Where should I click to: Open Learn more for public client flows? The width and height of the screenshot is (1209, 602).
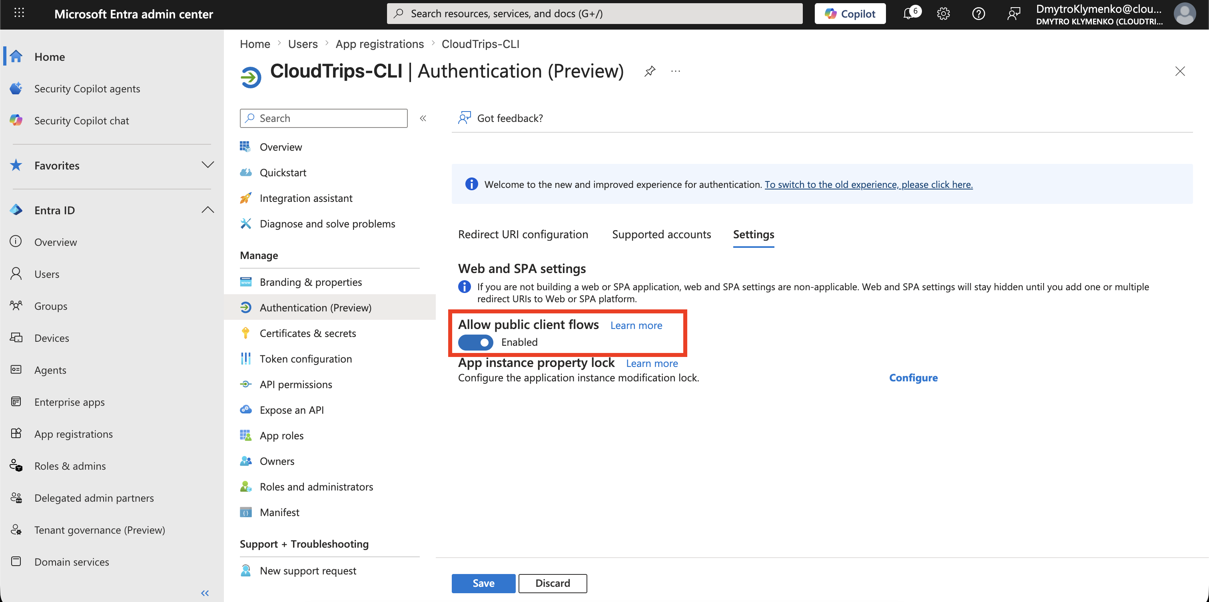(x=636, y=325)
